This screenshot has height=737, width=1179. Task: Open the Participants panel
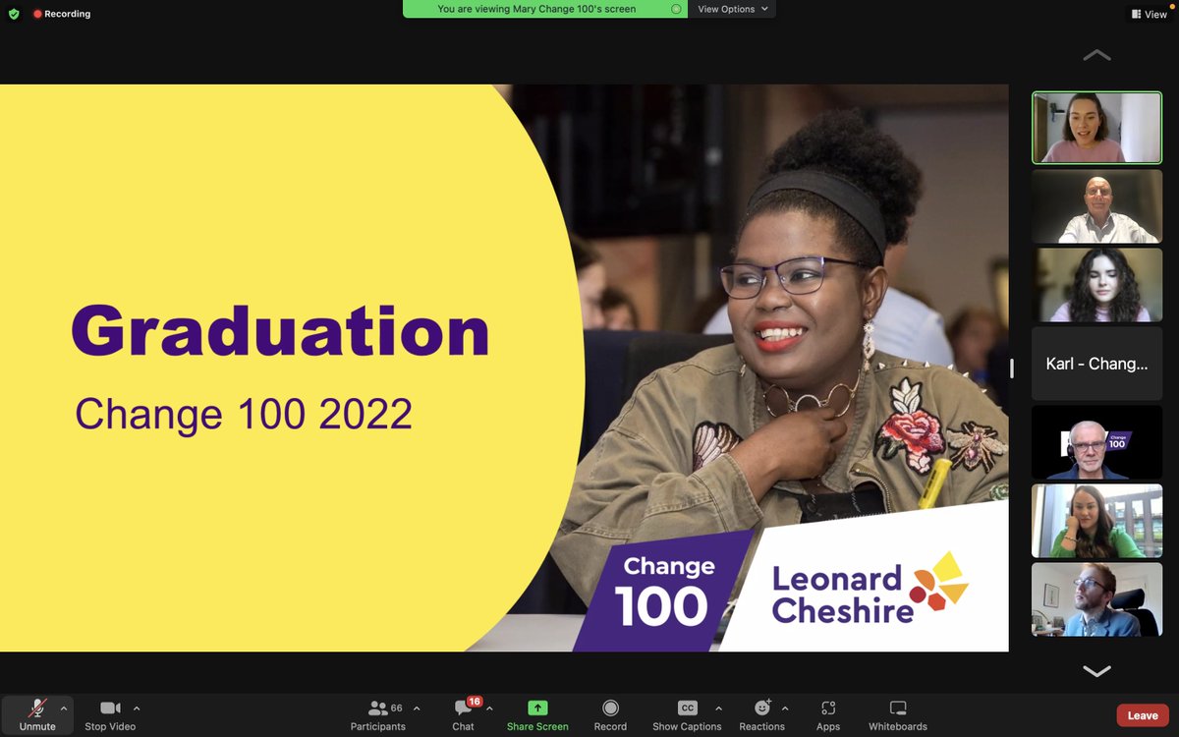pos(378,715)
